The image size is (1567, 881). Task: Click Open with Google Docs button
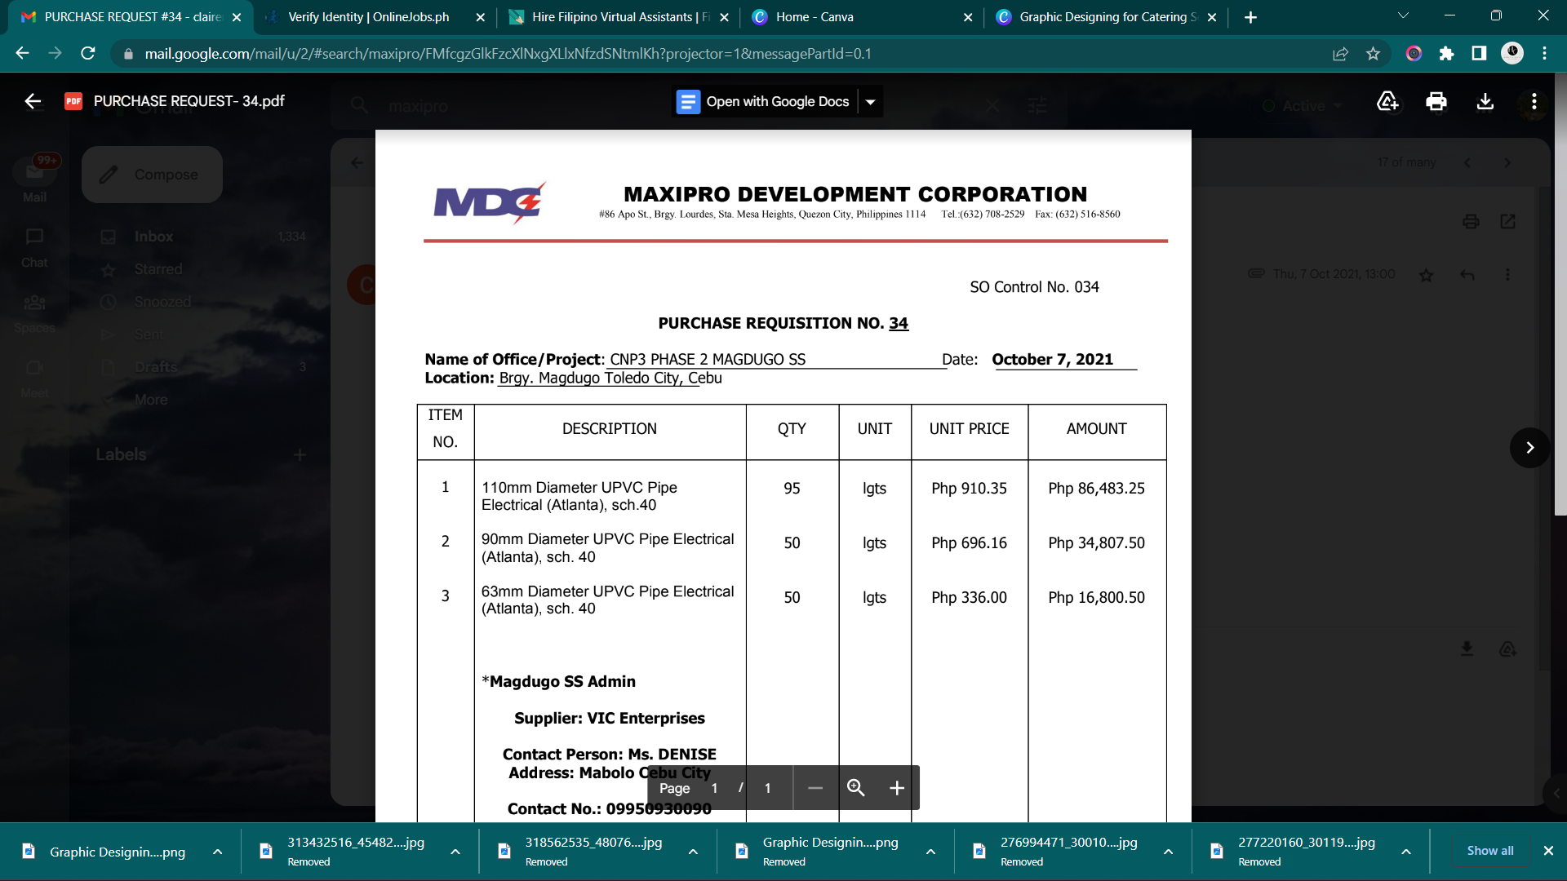click(766, 102)
